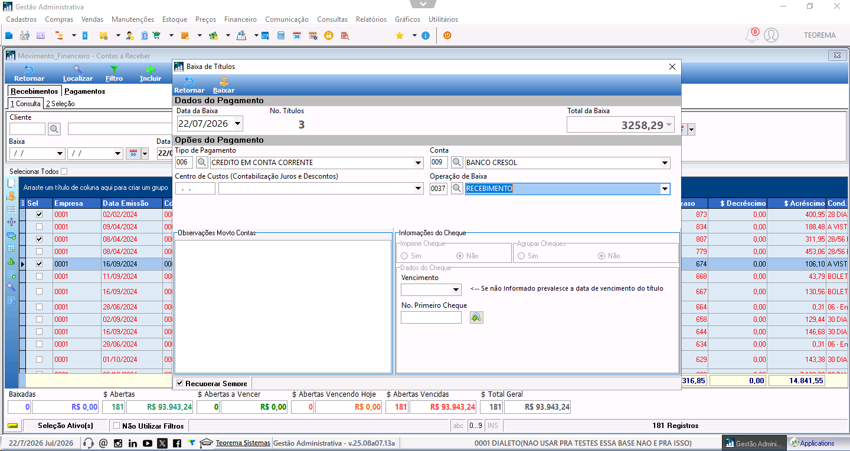Switch to Applications in the taskbar
This screenshot has height=451, width=850.
[818, 443]
